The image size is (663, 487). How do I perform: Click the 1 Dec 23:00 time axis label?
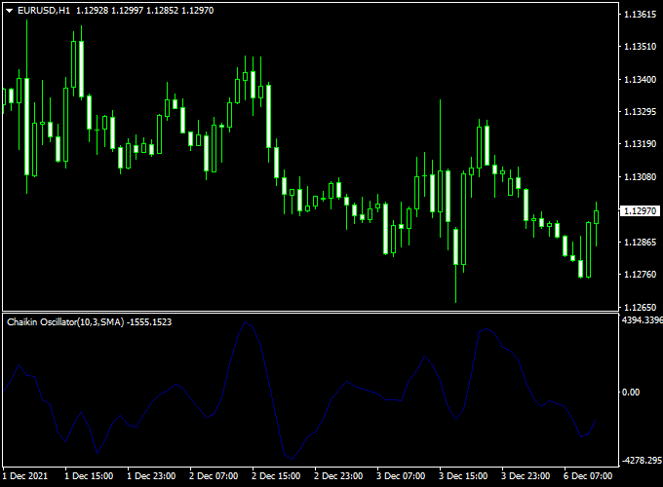point(151,476)
